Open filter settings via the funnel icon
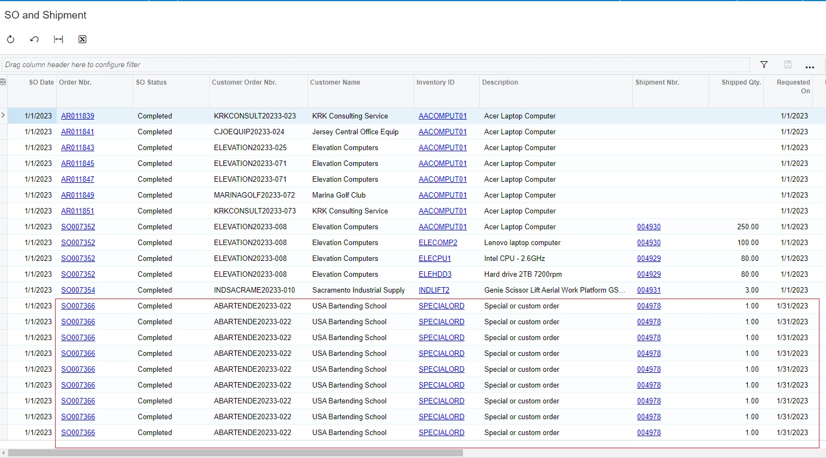The width and height of the screenshot is (826, 458). (764, 64)
